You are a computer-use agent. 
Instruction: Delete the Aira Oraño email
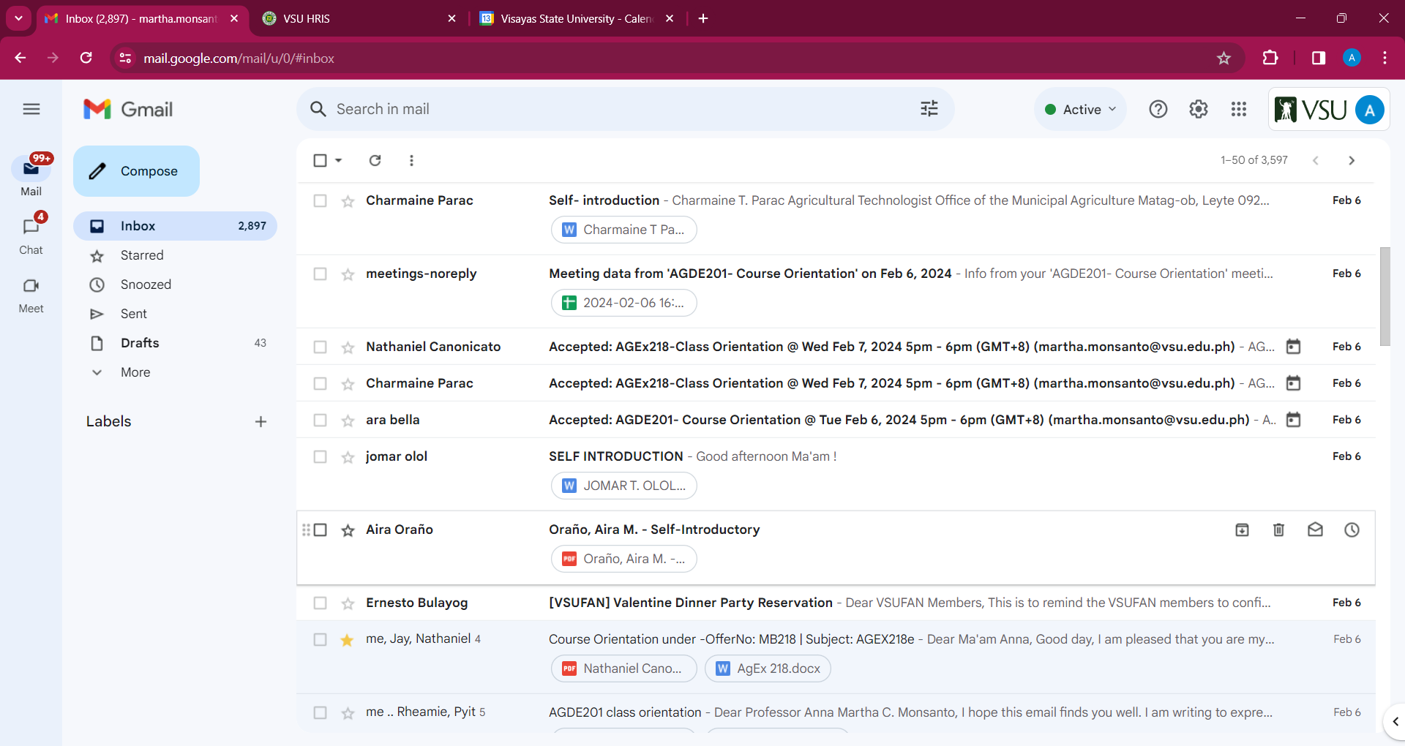pyautogui.click(x=1278, y=530)
